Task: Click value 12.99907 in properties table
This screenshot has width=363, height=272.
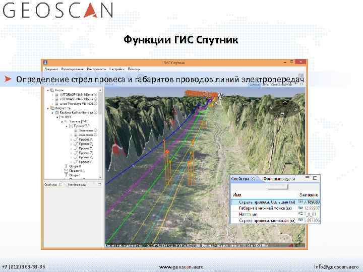Action: 312,208
